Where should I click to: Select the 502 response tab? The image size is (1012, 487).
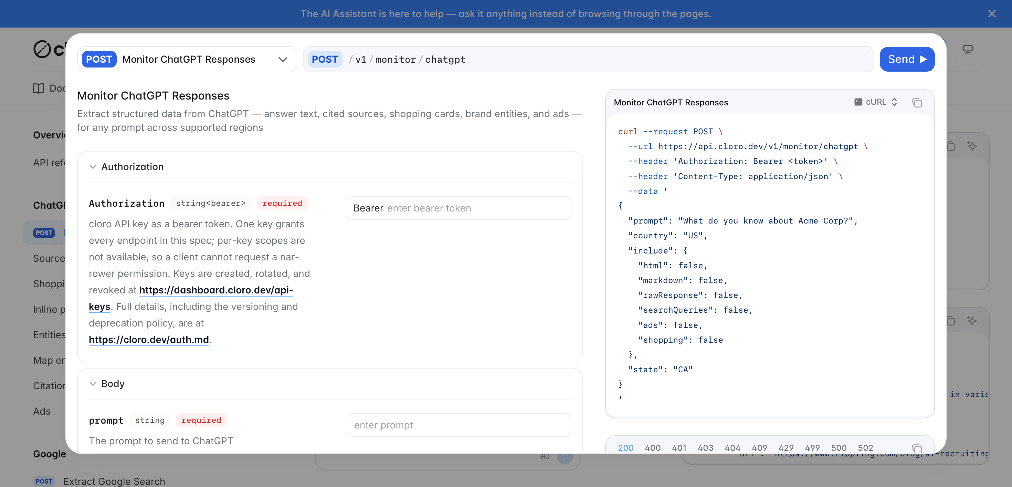[865, 448]
